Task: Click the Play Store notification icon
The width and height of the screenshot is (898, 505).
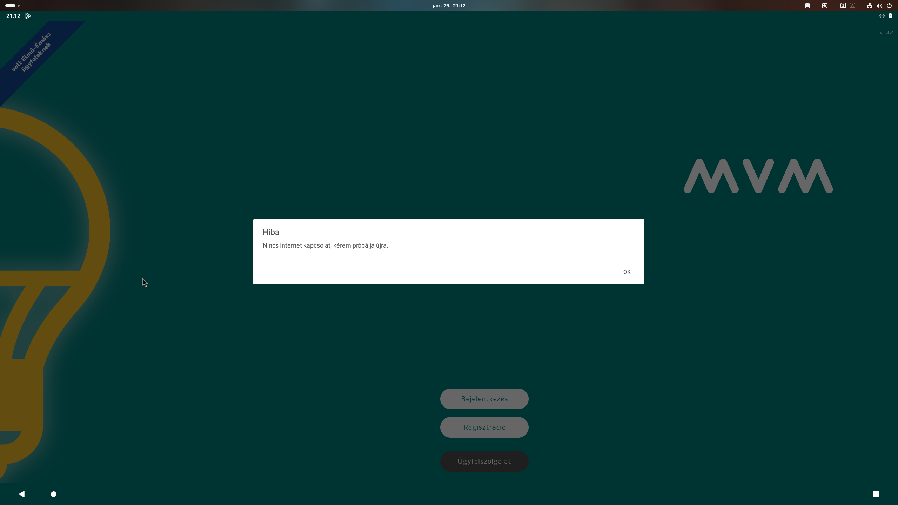Action: click(28, 16)
